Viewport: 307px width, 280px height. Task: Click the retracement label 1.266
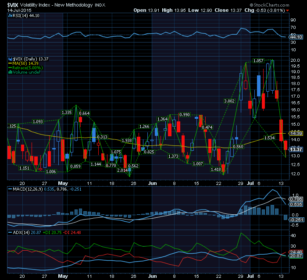click(x=144, y=126)
